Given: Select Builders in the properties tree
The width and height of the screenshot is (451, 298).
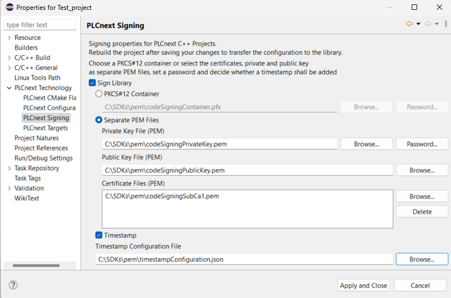Looking at the screenshot, I should pyautogui.click(x=26, y=47).
